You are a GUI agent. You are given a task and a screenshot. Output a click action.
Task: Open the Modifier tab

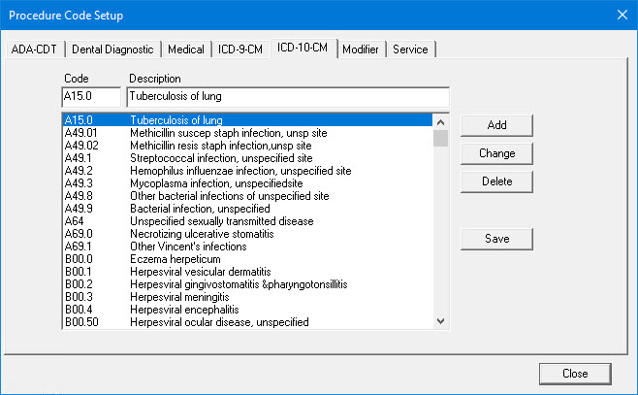click(362, 49)
